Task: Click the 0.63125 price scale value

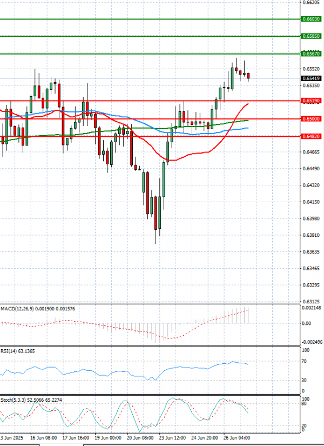Action: pos(311,302)
